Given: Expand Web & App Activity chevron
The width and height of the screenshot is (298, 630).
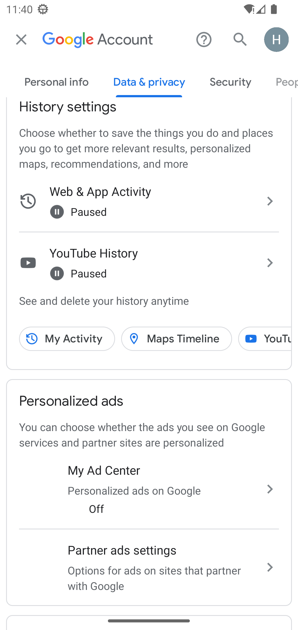Looking at the screenshot, I should [270, 201].
